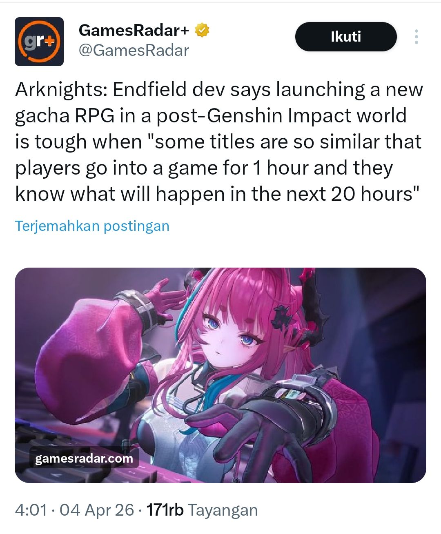Tap the tweet text about Arknights: Endfield
Screen dimensions: 441x534
[219, 142]
